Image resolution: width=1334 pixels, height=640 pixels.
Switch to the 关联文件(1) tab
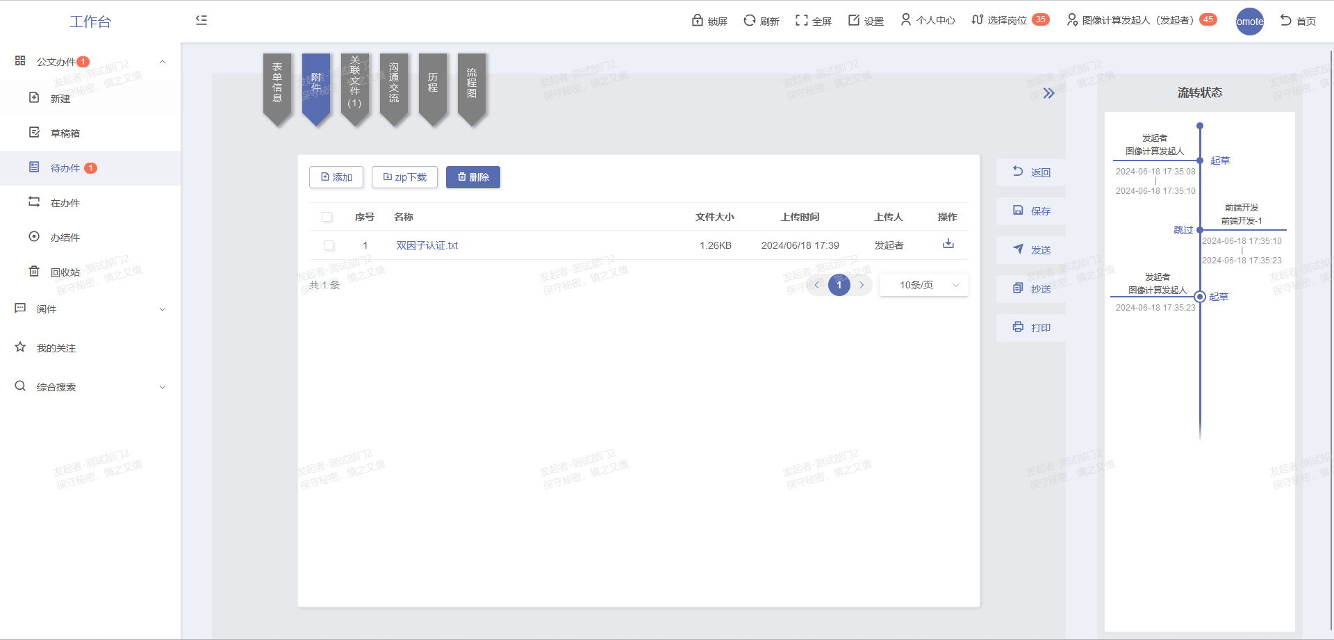355,89
